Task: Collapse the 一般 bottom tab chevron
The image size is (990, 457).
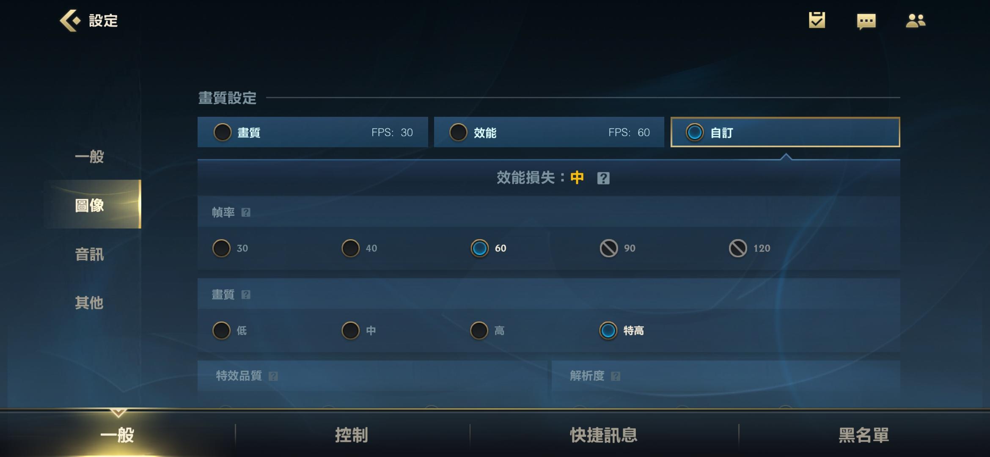Action: (118, 412)
